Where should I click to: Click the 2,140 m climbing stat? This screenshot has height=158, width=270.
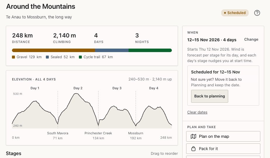[64, 38]
